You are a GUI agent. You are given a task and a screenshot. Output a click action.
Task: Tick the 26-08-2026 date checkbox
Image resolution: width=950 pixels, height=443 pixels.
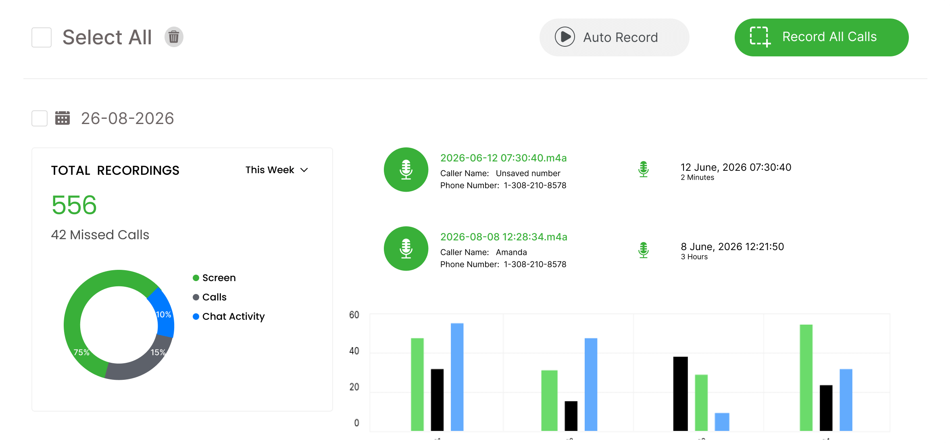coord(40,118)
